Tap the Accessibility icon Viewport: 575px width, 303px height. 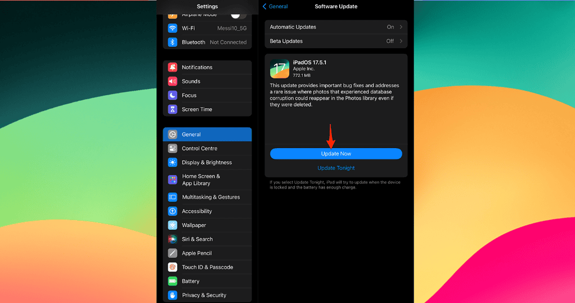pos(172,212)
